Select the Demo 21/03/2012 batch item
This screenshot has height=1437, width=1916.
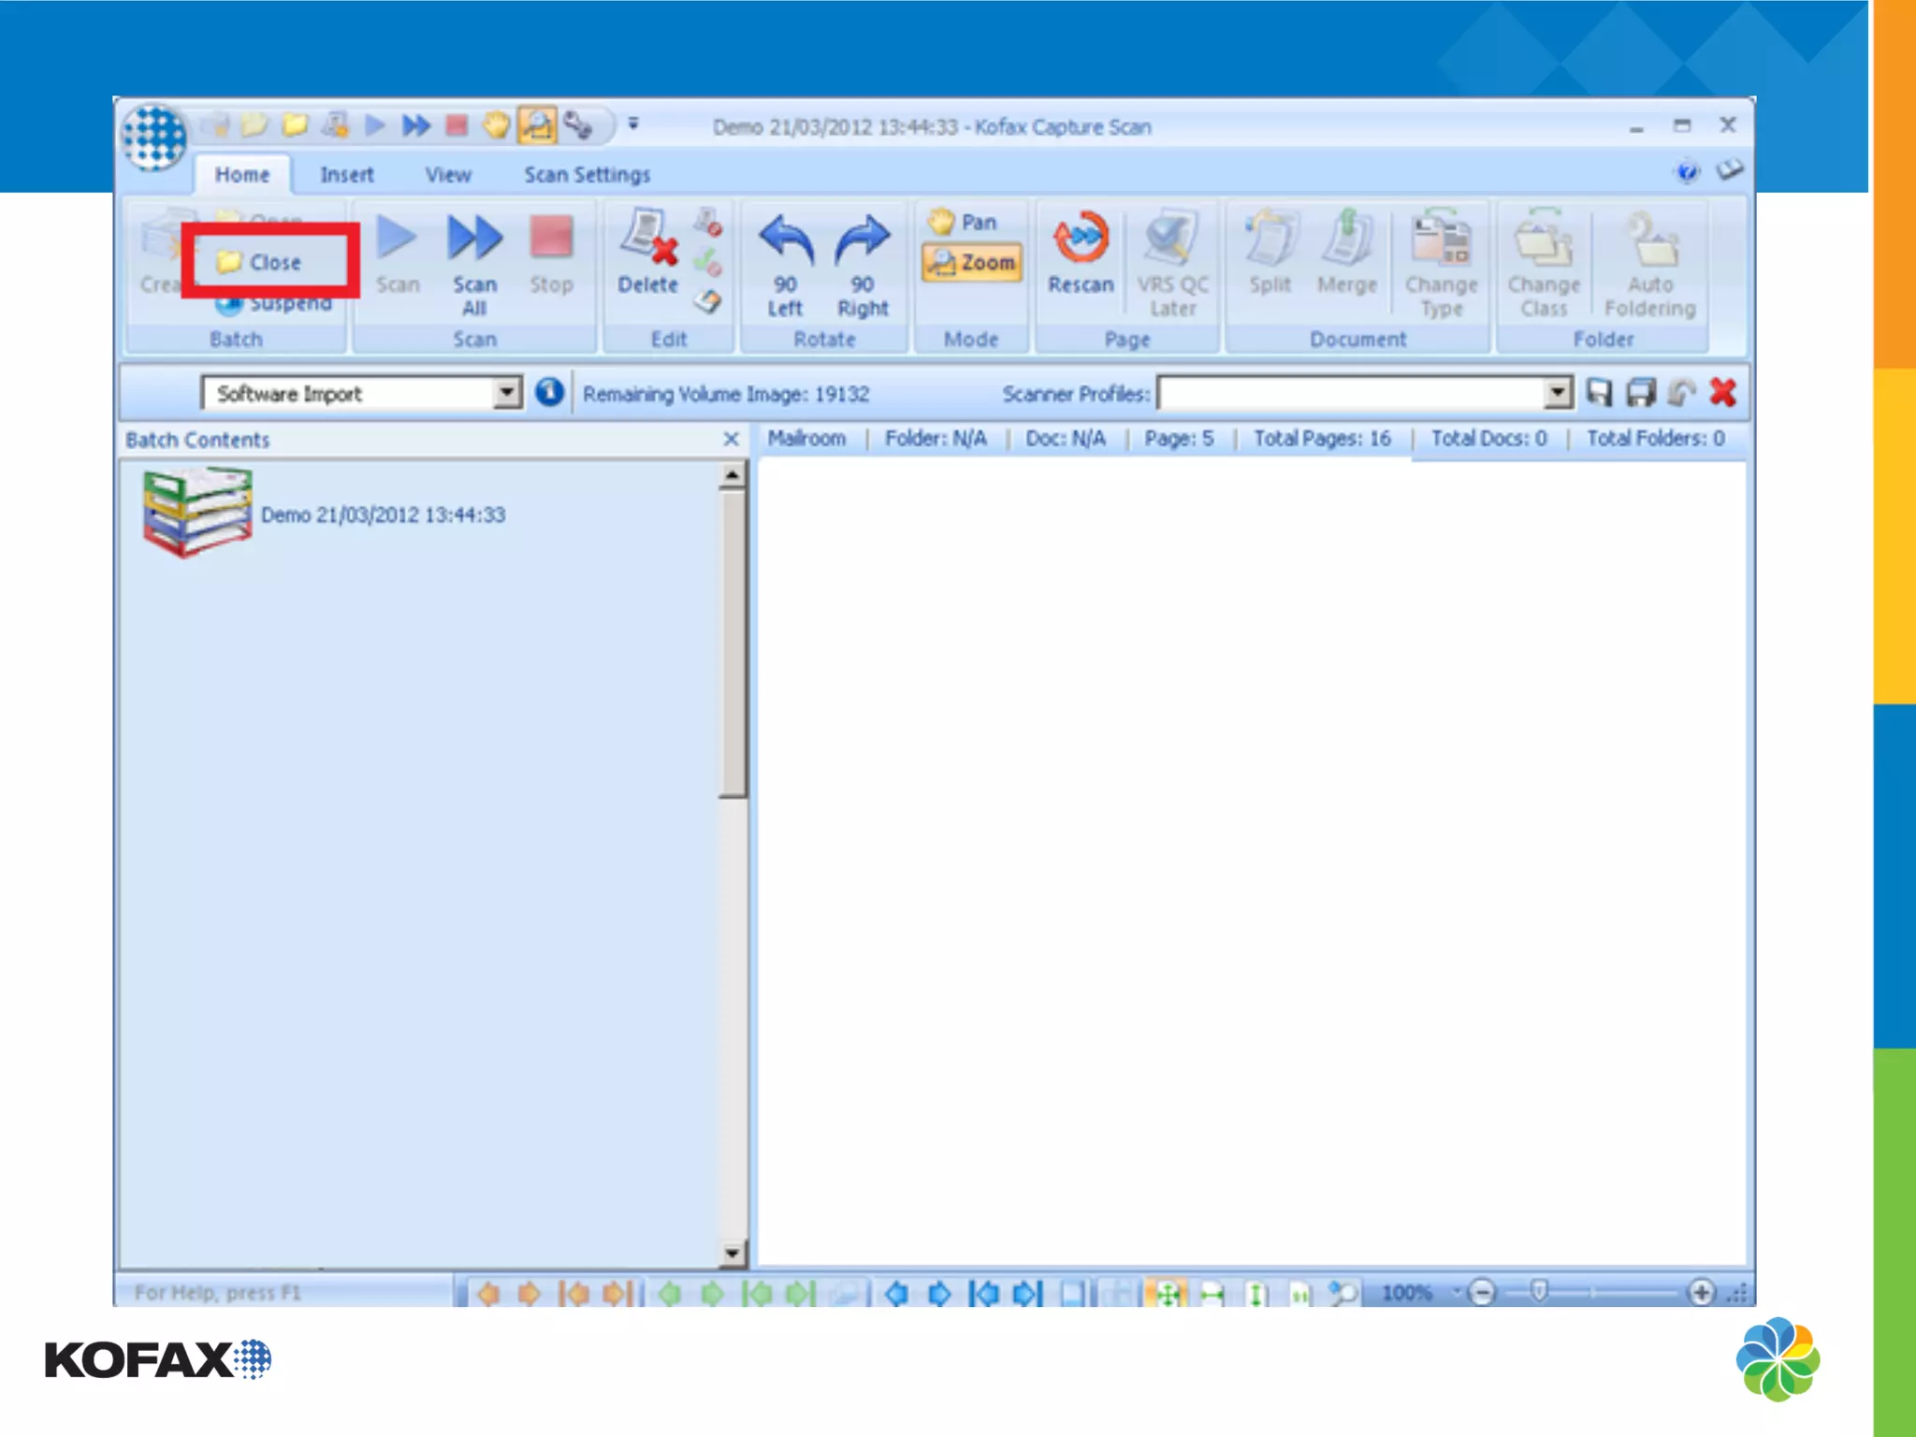point(382,515)
